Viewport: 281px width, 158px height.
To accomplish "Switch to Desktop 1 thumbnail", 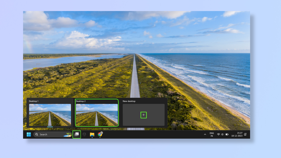I will (50, 115).
